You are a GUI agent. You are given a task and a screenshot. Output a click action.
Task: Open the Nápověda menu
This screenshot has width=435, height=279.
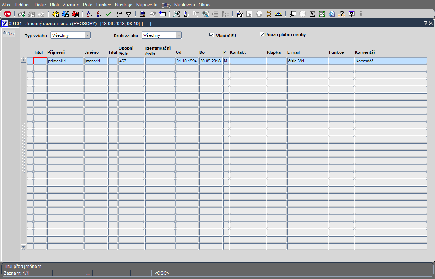tap(147, 5)
